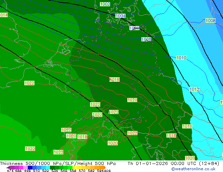The height and width of the screenshot is (172, 223).
Task: Pick the cyan legend swatch
Action: tap(47, 167)
